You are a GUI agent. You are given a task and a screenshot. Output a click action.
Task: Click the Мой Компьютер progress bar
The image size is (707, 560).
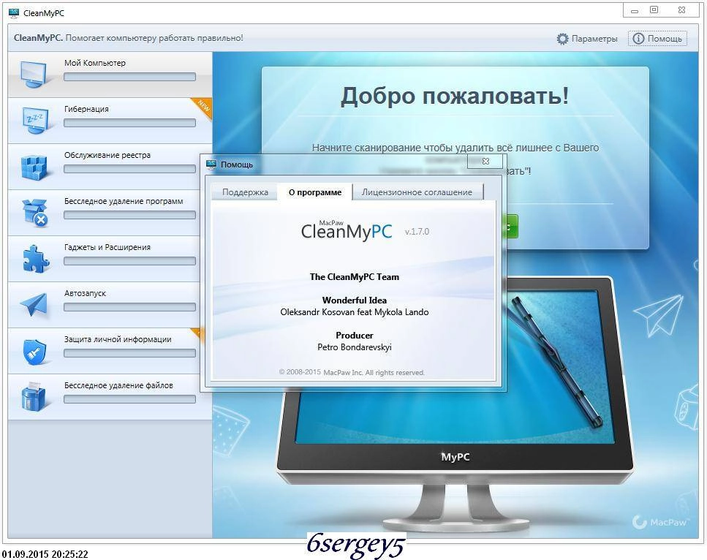(x=130, y=77)
